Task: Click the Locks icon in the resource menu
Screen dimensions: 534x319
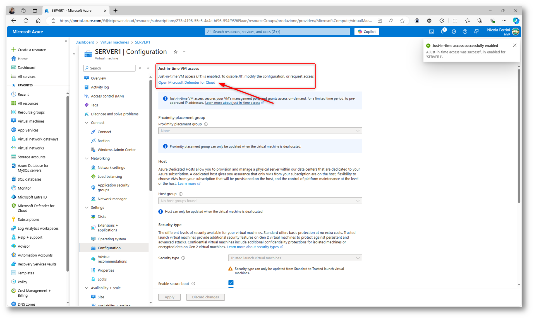Action: tap(93, 279)
